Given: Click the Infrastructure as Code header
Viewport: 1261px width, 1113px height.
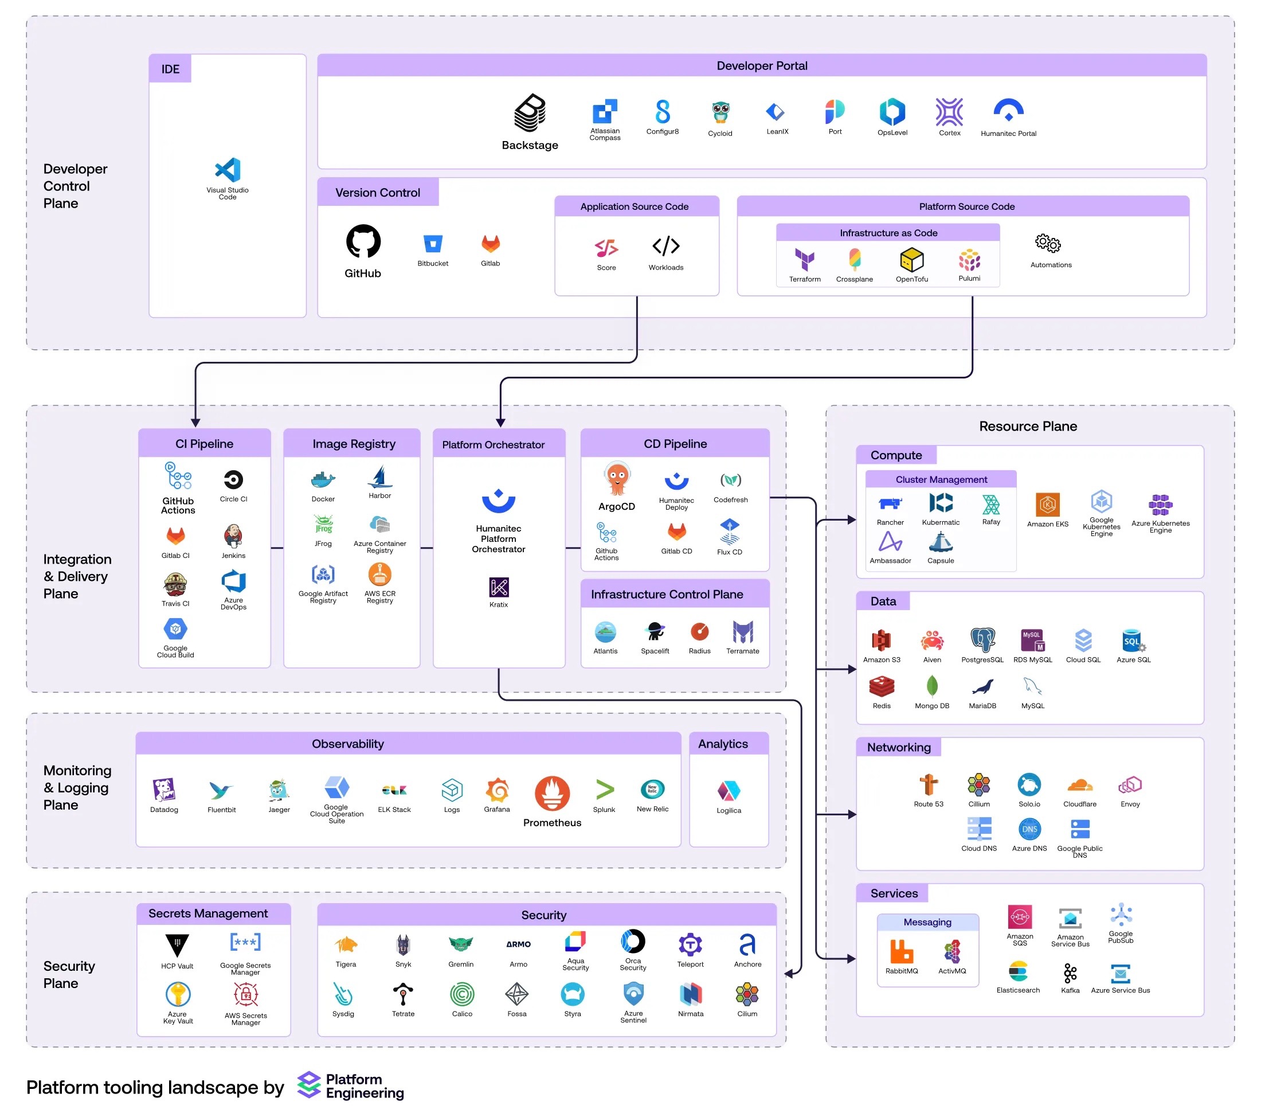Looking at the screenshot, I should (888, 233).
